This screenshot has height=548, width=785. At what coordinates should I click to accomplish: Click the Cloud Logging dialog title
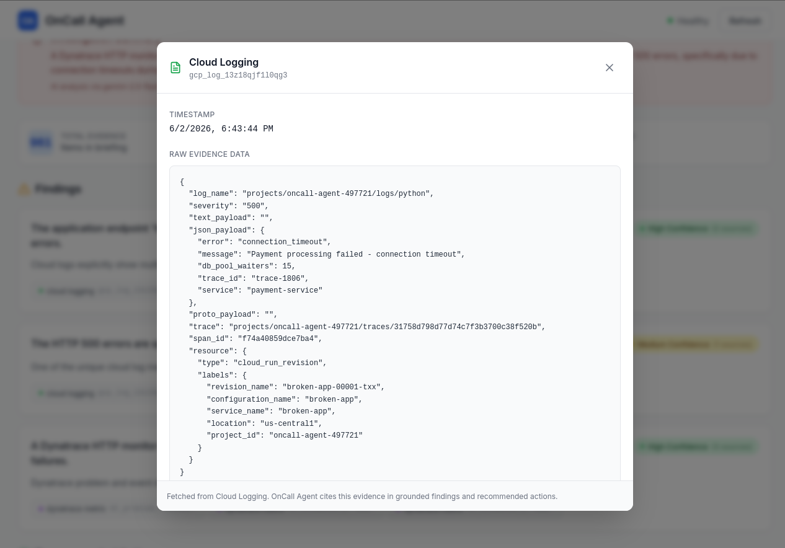(x=224, y=62)
